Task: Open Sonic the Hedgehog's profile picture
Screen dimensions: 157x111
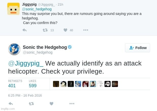Action: (x=14, y=49)
